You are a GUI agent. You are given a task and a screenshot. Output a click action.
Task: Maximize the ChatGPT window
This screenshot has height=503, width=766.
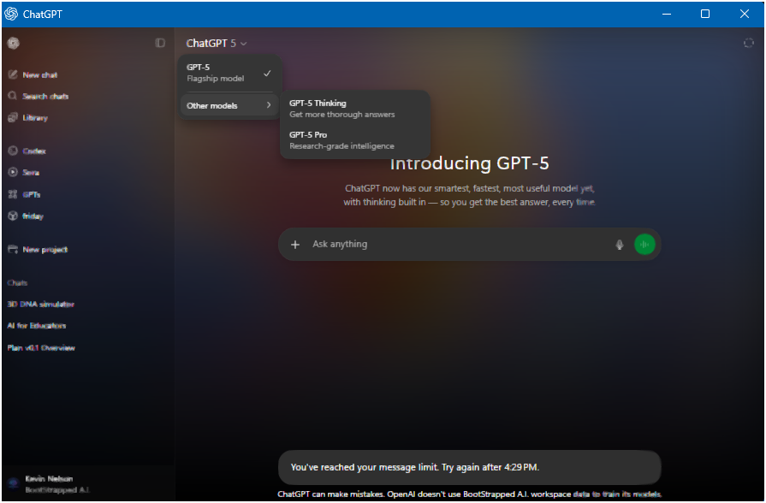pyautogui.click(x=705, y=14)
